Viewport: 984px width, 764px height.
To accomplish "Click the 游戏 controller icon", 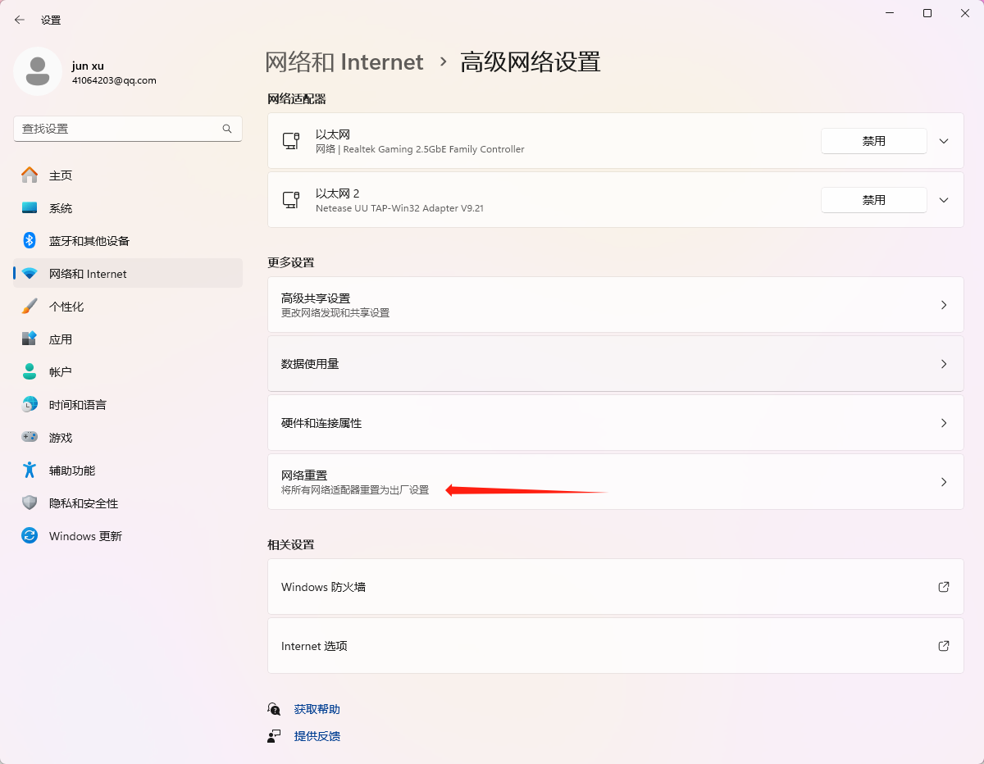I will click(30, 438).
